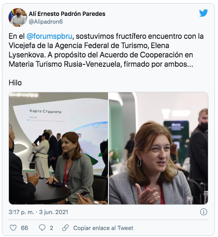Open the tweet info circle icon
This screenshot has height=237, width=218.
tap(203, 212)
